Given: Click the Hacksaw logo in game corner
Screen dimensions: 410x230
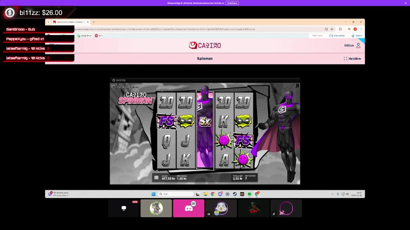Looking at the screenshot, I should tap(297, 86).
